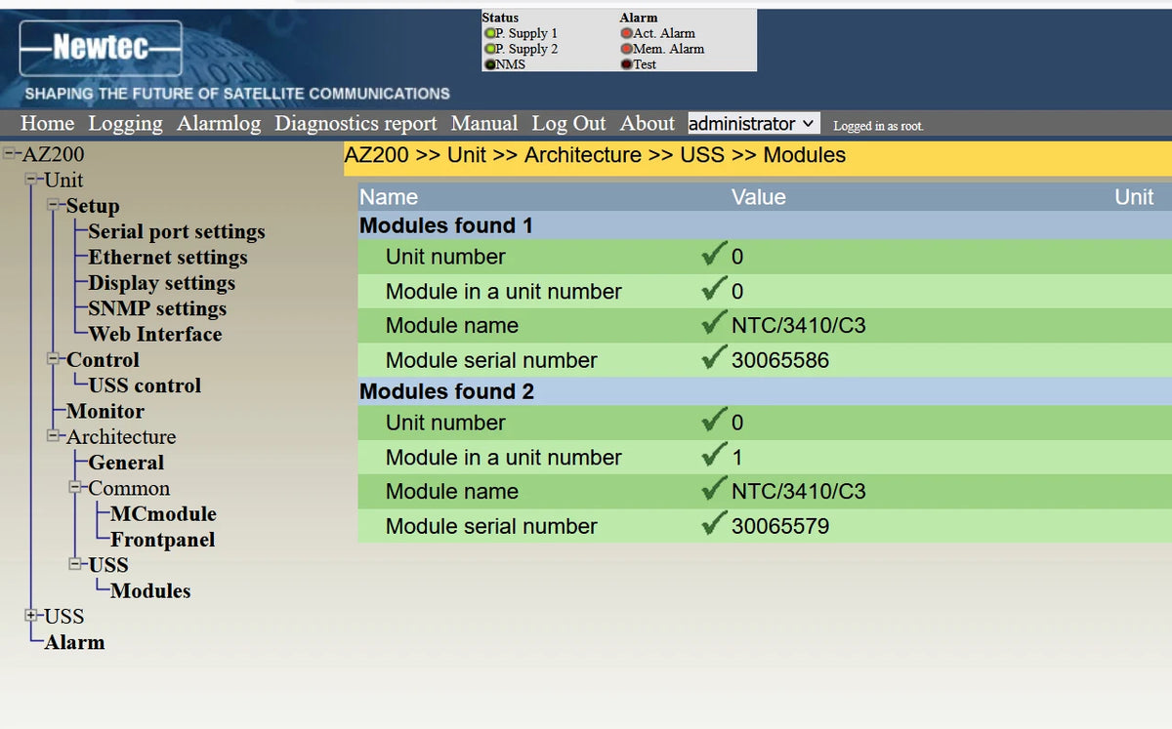Click module serial number 30065579
Screen dimensions: 1172x729
[x=780, y=526]
